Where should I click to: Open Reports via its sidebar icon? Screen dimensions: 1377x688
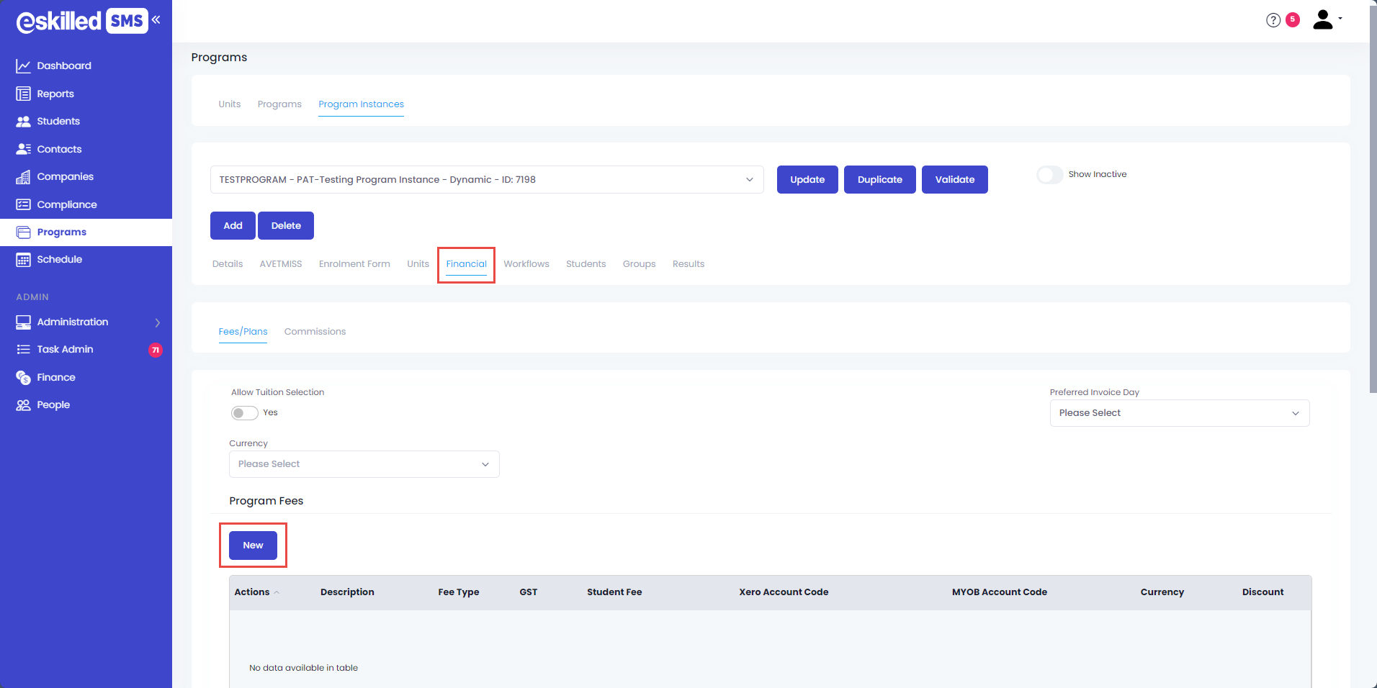23,94
